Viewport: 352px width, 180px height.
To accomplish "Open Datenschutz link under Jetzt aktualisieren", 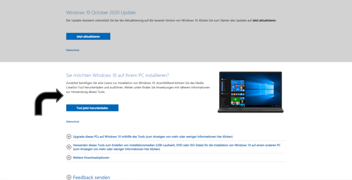I will pyautogui.click(x=72, y=50).
